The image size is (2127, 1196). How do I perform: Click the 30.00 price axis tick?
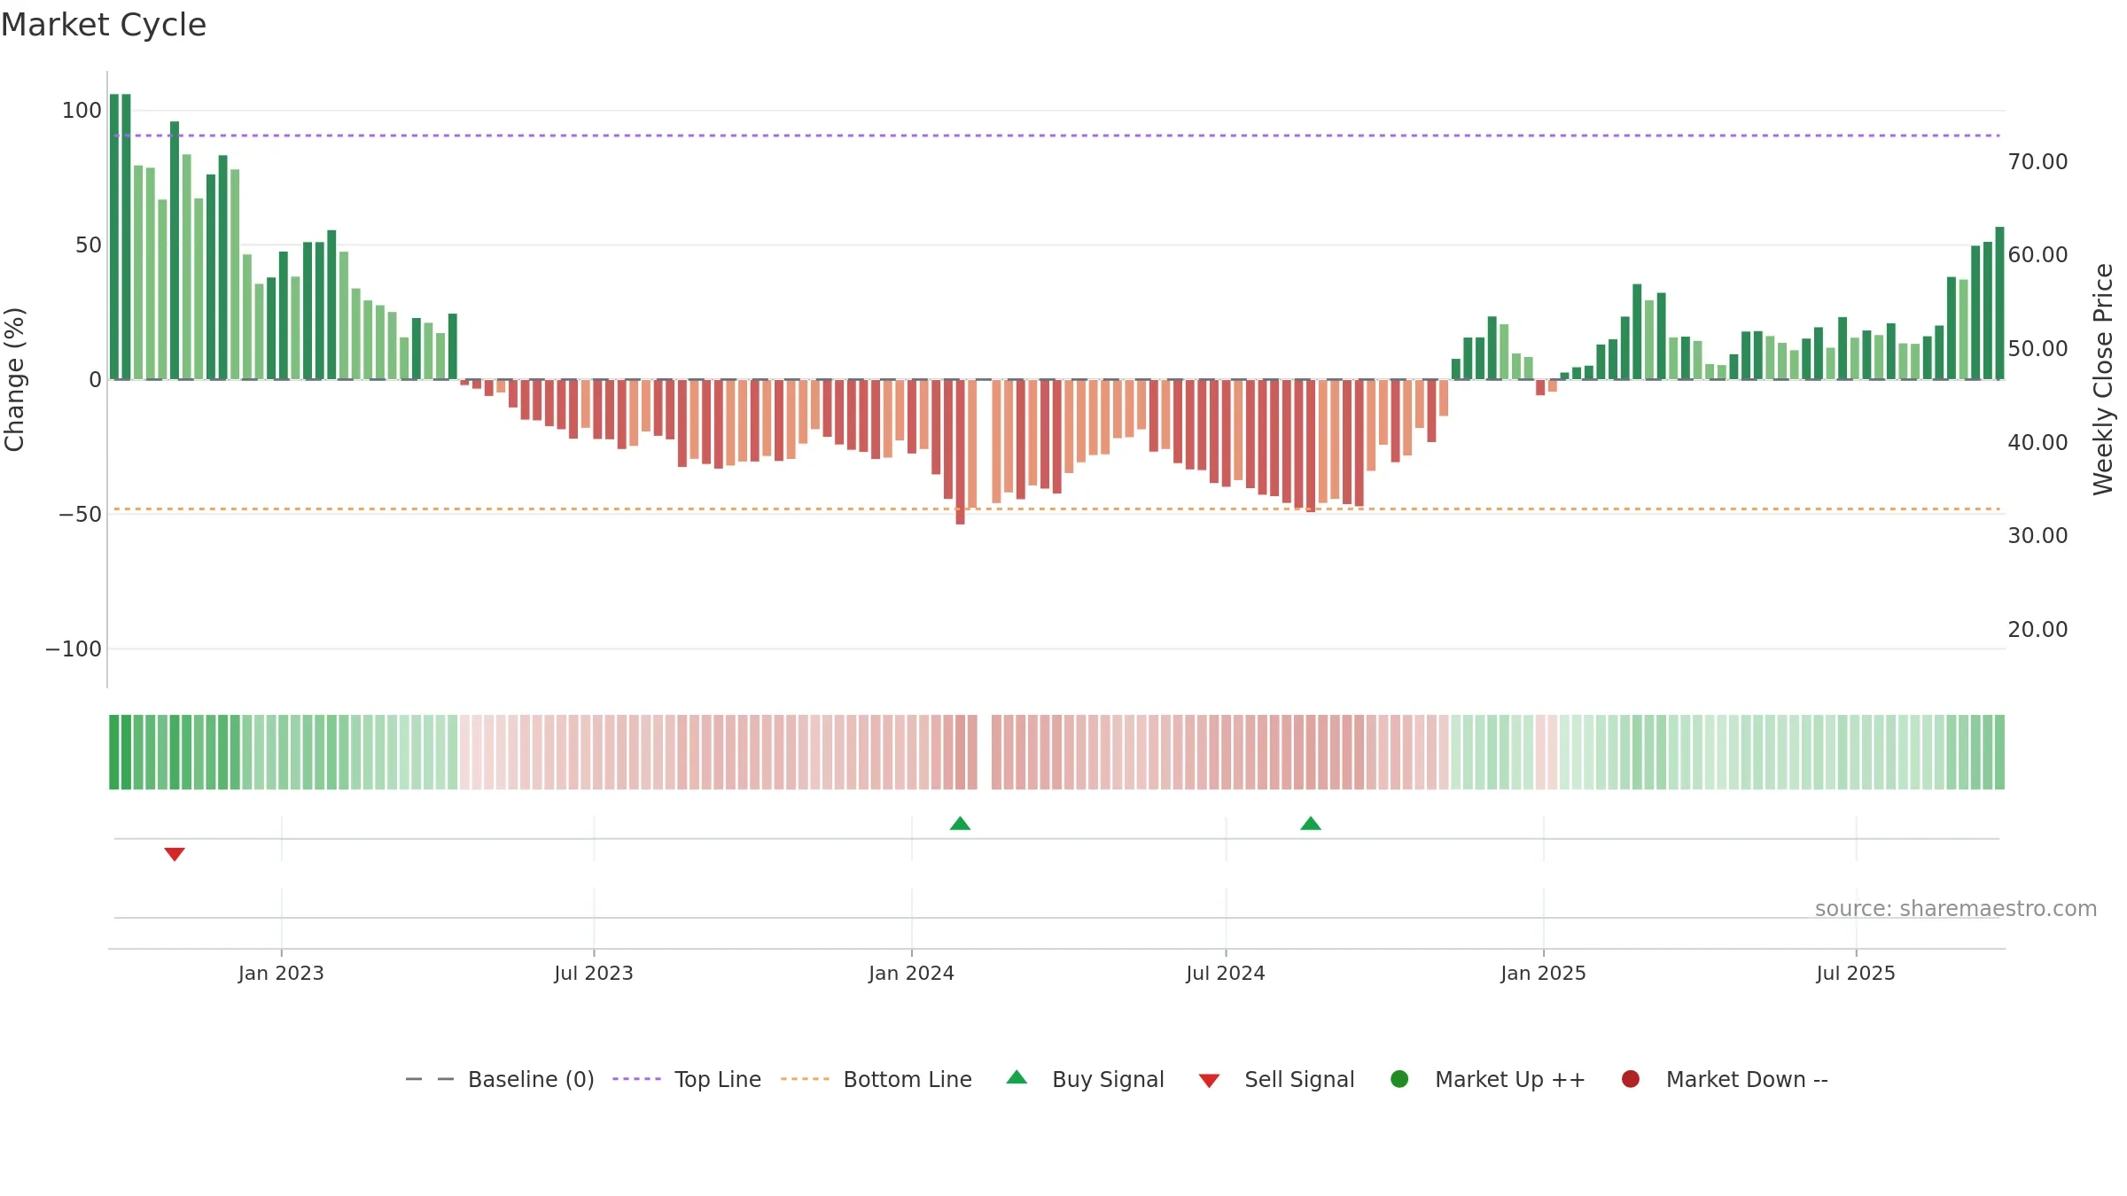[x=2037, y=536]
